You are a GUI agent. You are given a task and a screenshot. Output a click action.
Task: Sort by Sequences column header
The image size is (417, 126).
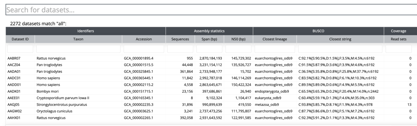click(180, 39)
